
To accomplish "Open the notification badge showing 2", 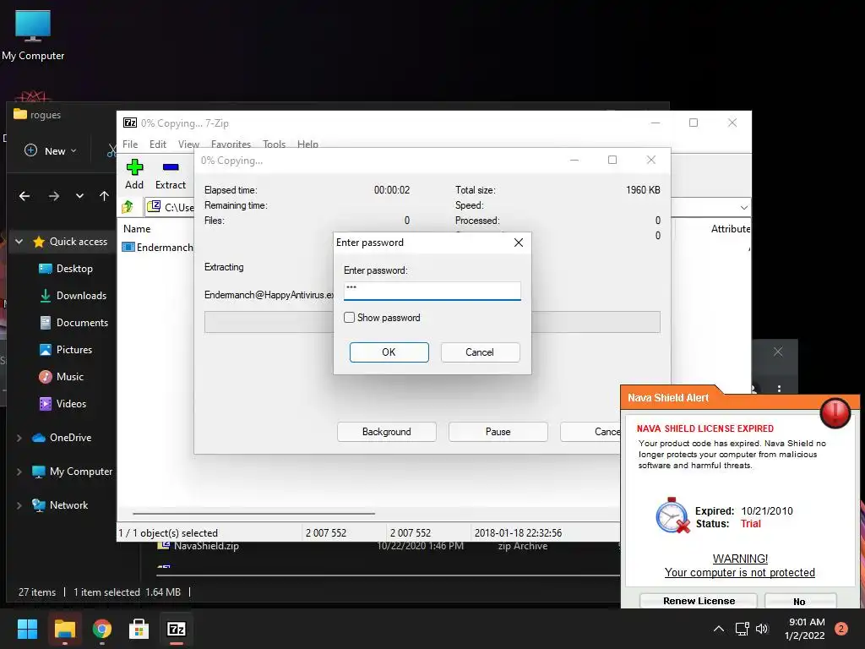I will (x=841, y=629).
